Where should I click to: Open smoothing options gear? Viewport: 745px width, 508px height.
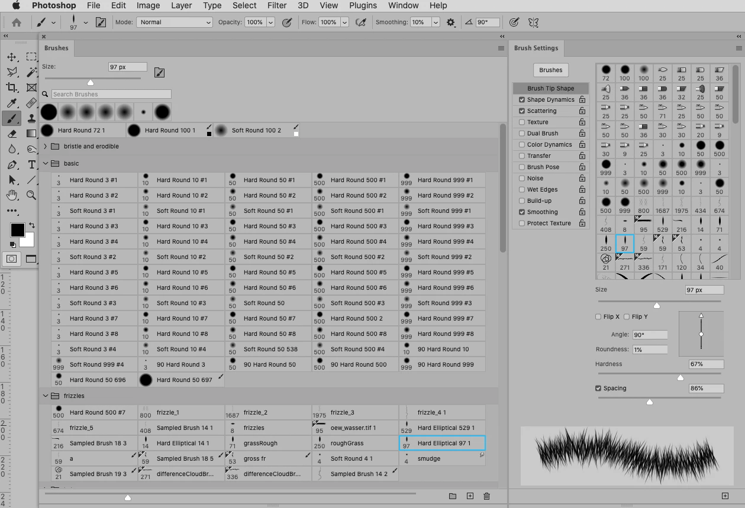coord(451,22)
